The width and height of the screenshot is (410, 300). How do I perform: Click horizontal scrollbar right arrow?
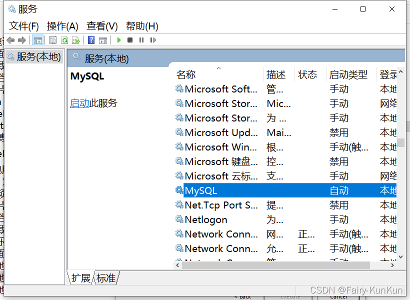392,265
